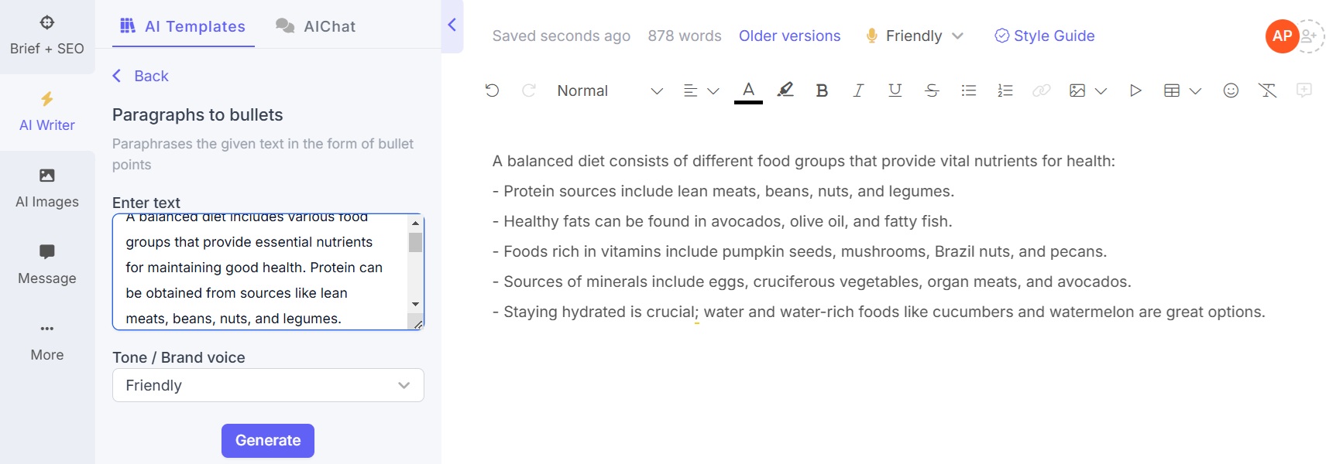1336x464 pixels.
Task: Click the Enter text scrollbar down arrow
Action: [416, 305]
